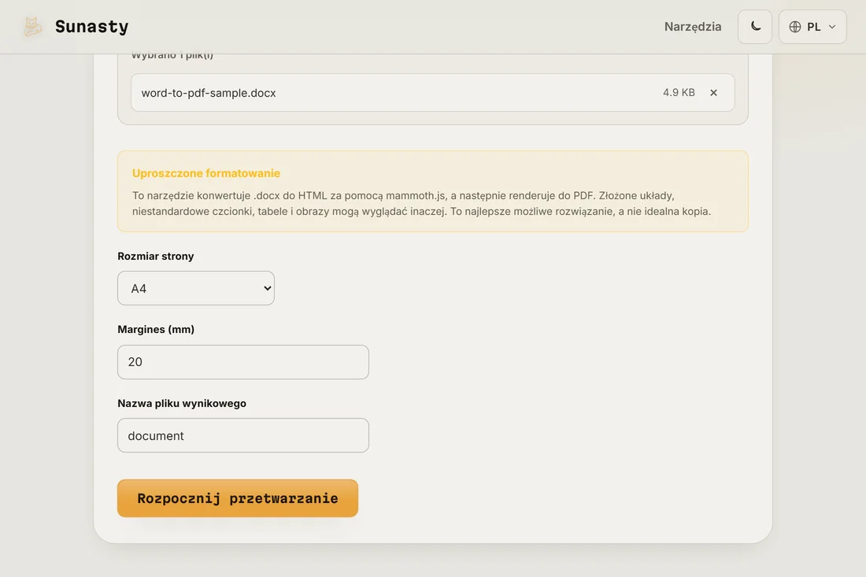Click the 4.9 KB file size
The height and width of the screenshot is (577, 866).
coord(679,93)
